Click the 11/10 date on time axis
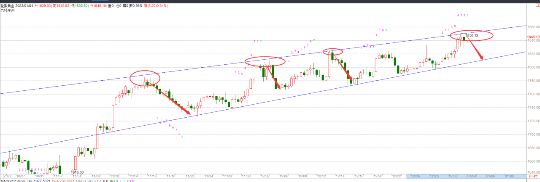 pos(115,176)
